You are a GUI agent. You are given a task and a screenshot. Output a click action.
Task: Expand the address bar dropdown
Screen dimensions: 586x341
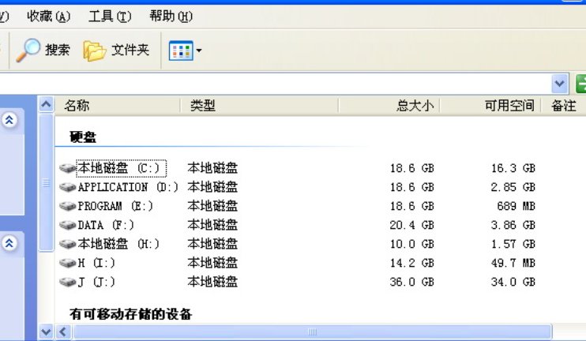tap(559, 84)
